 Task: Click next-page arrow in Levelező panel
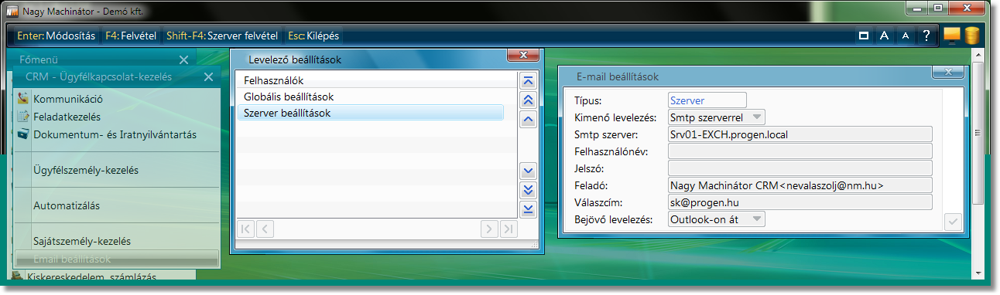489,229
